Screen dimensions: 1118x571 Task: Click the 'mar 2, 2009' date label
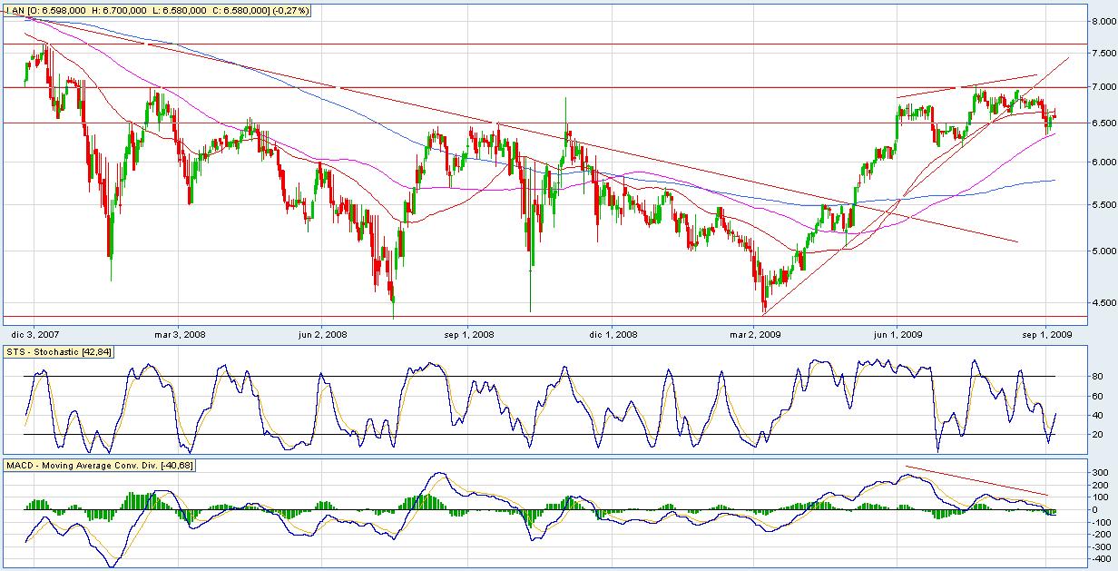tap(757, 334)
